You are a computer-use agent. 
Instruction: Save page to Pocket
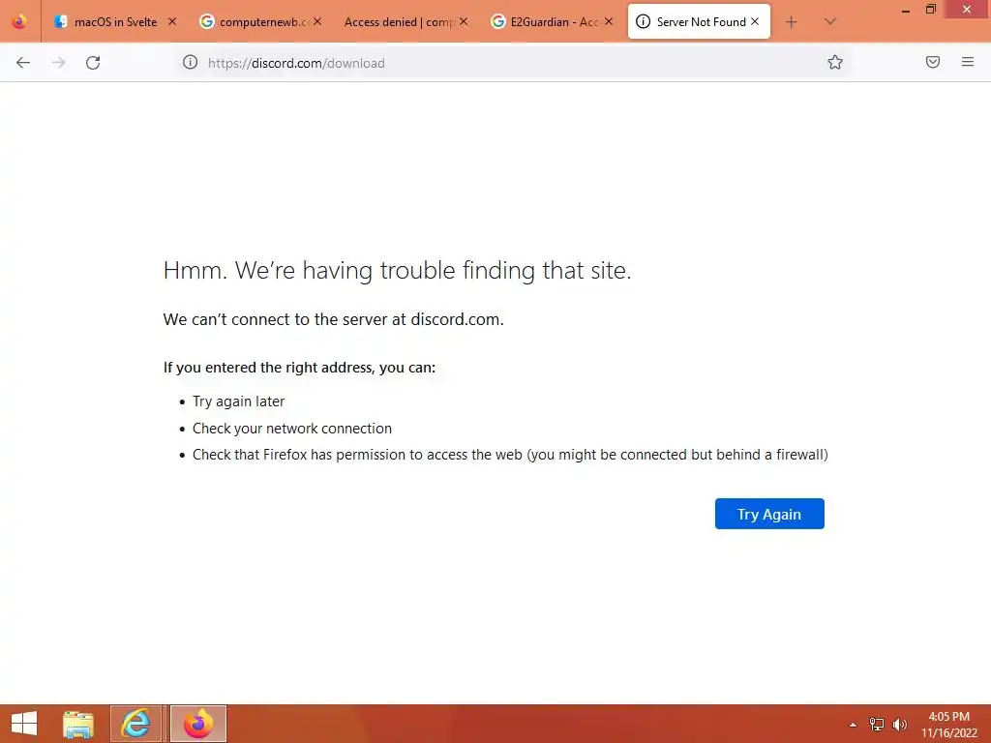tap(933, 62)
